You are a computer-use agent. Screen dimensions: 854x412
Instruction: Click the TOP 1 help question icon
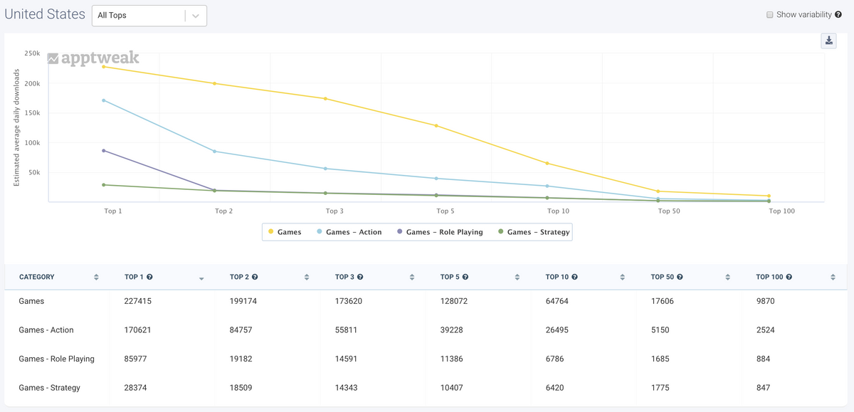(x=149, y=277)
